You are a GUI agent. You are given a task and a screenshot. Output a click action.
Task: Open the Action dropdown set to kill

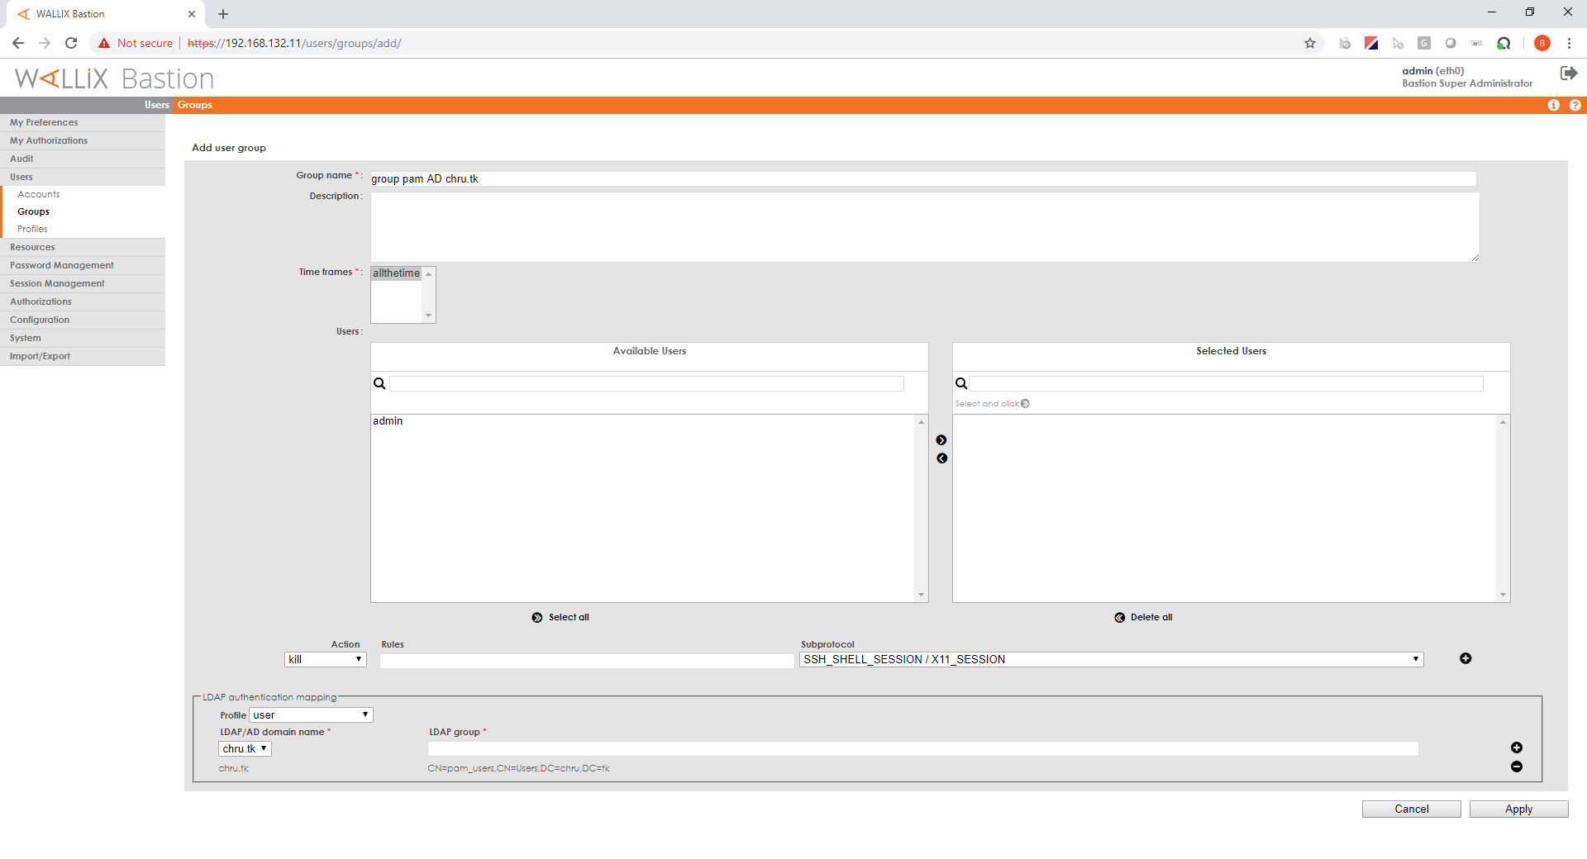click(325, 659)
